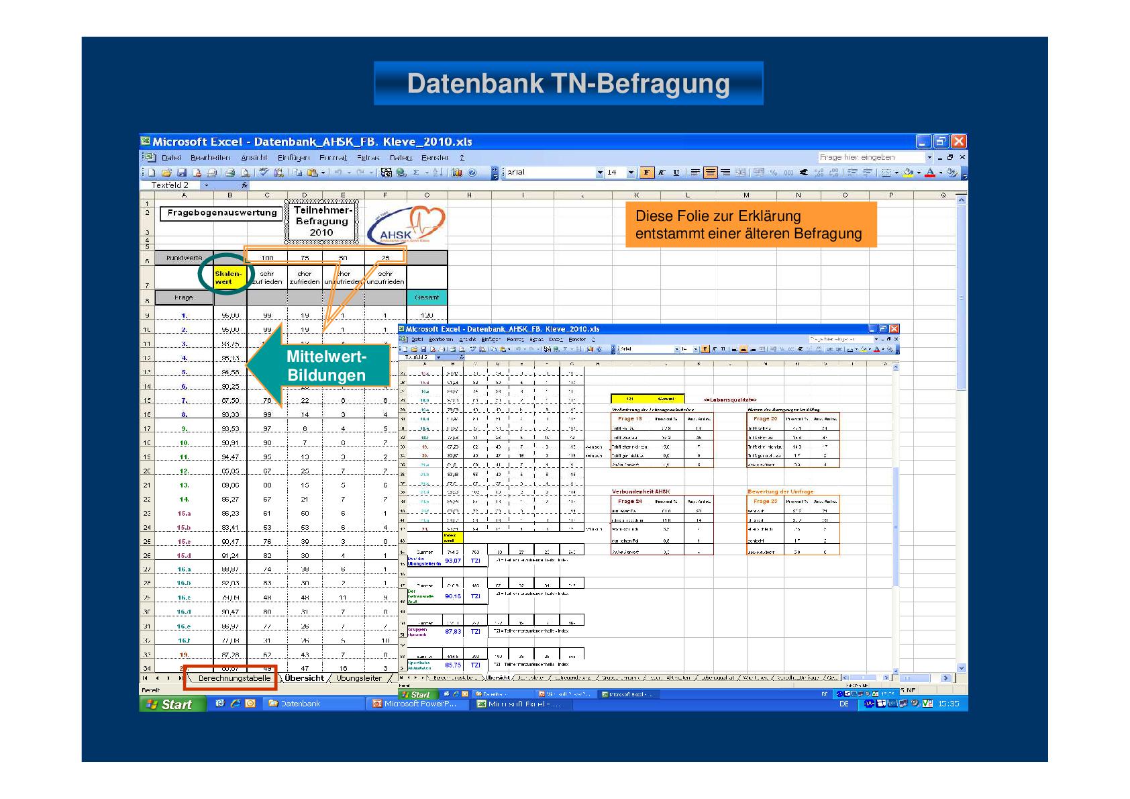Click the Spelling check icon
The width and height of the screenshot is (1130, 799).
click(x=264, y=173)
